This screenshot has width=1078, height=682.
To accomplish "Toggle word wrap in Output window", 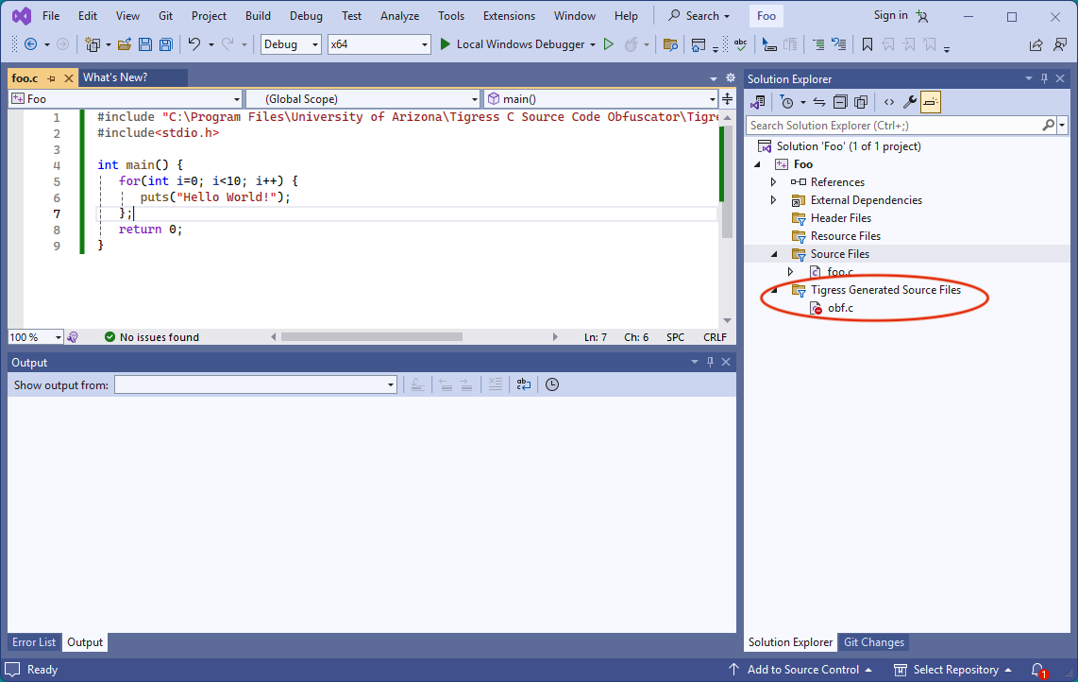I will pyautogui.click(x=523, y=384).
